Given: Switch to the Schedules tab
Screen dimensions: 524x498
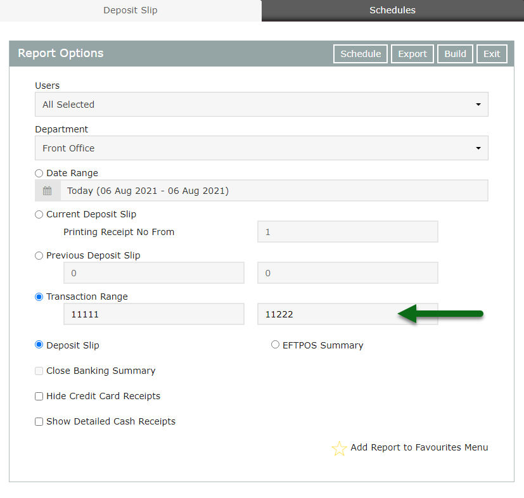Looking at the screenshot, I should (393, 10).
